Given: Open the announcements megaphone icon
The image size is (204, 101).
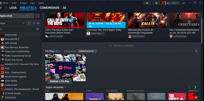Looking at the screenshot, I should 147,3.
